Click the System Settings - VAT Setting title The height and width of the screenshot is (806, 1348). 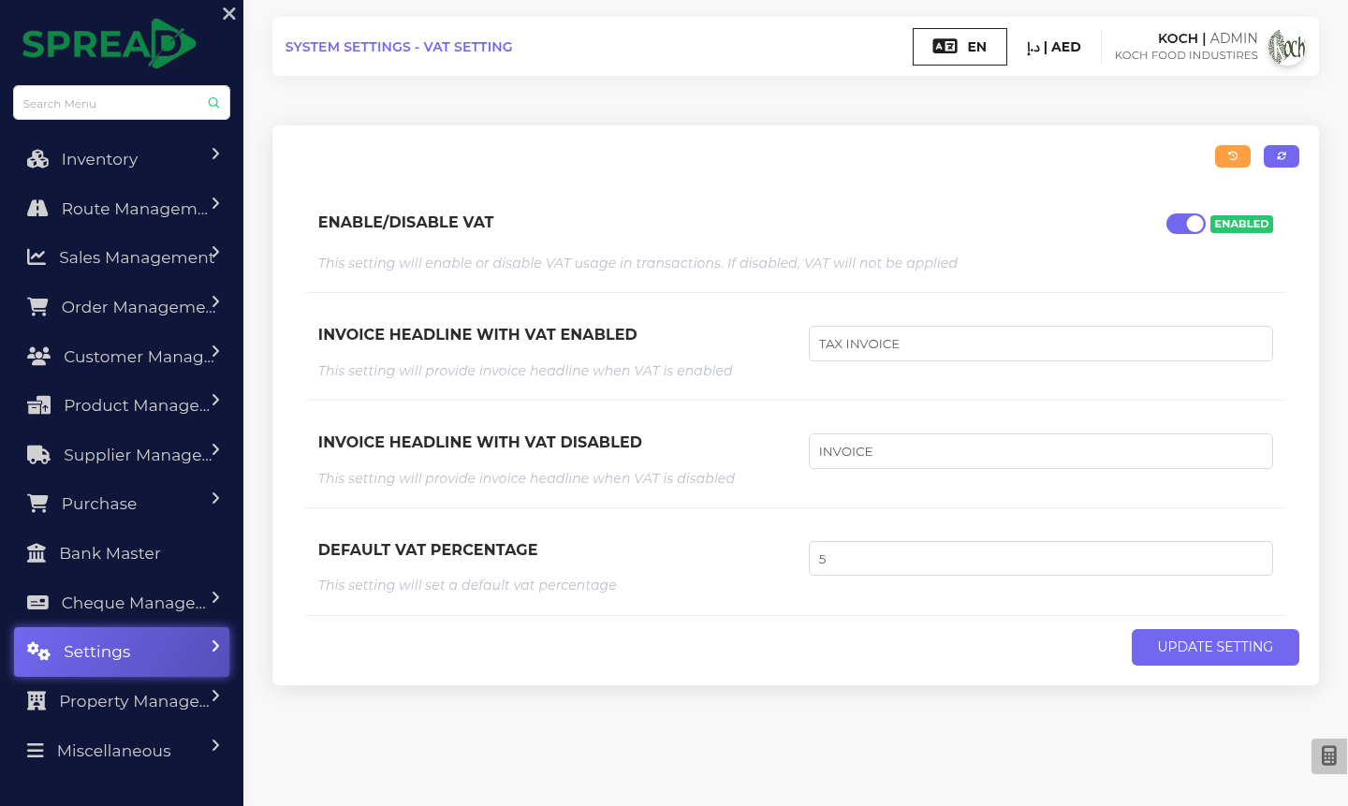399,47
